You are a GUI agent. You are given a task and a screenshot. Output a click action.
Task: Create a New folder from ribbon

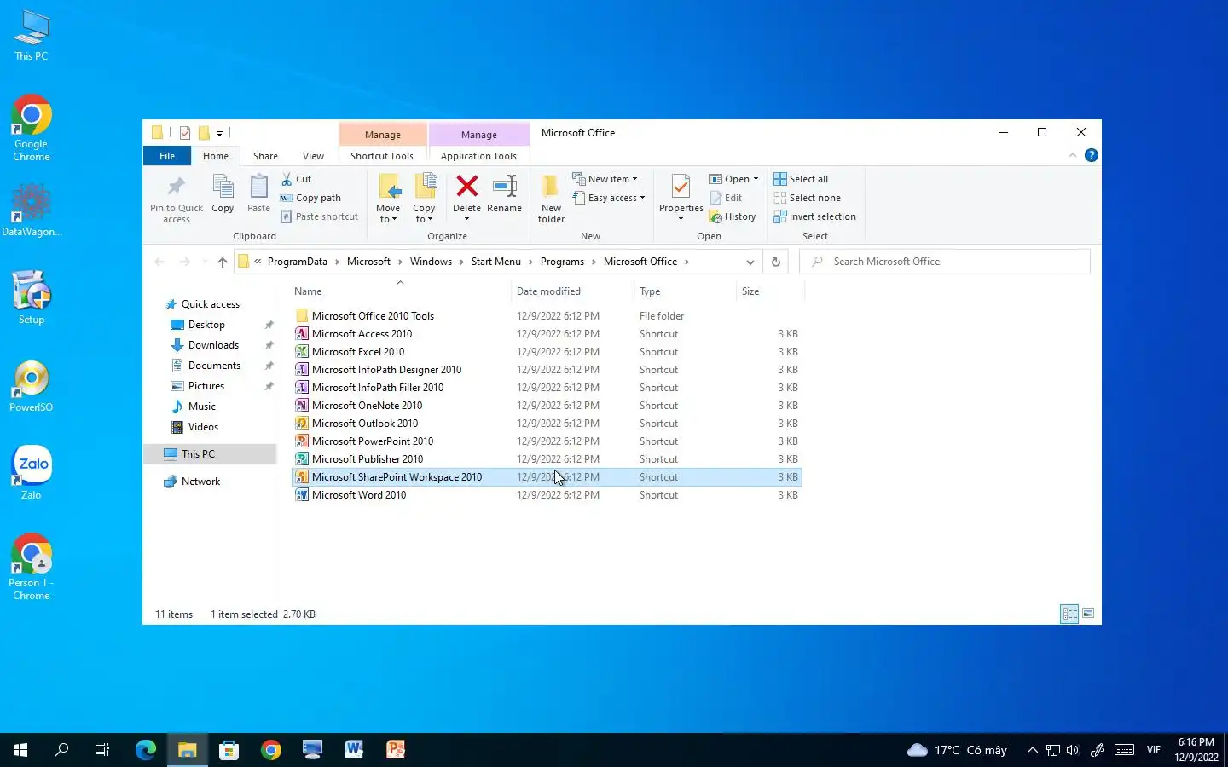click(551, 199)
